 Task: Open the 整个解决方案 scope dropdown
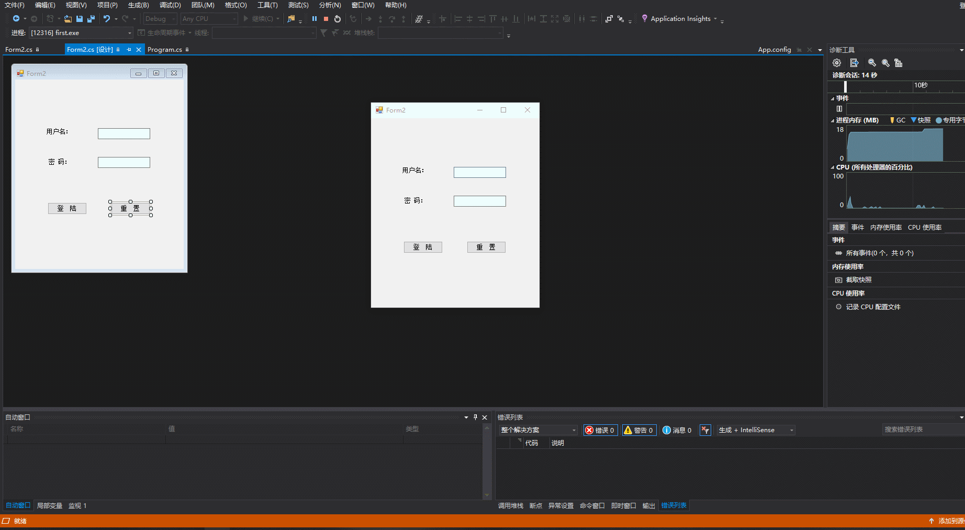tap(574, 430)
